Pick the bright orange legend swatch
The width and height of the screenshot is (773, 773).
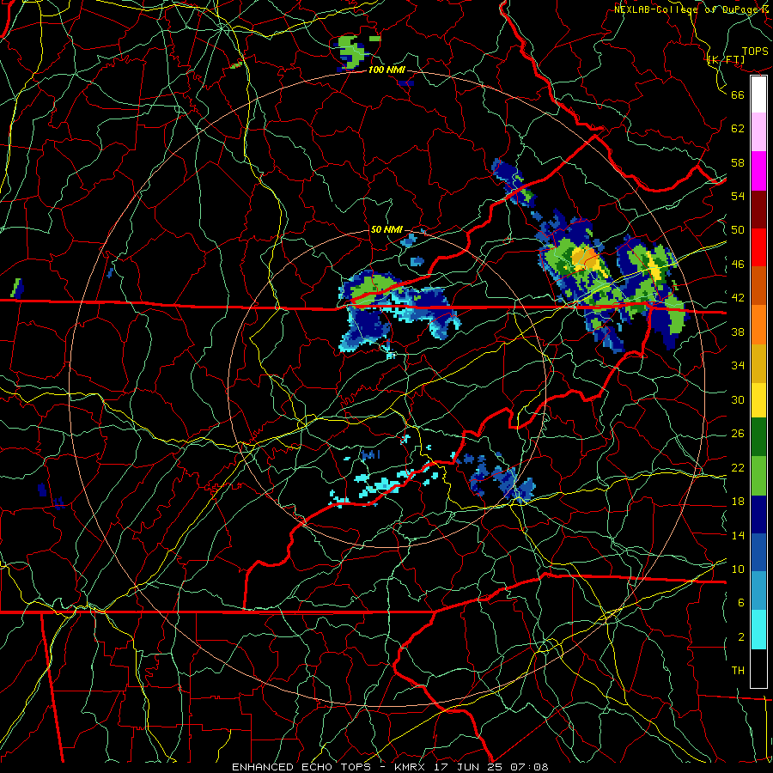(x=758, y=325)
